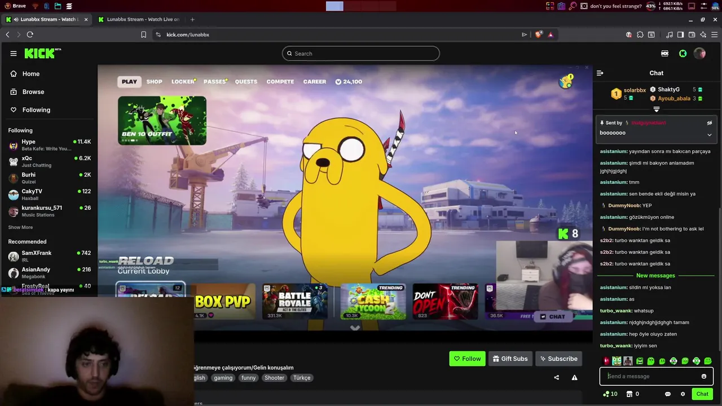Click the Gift Subs button
This screenshot has width=722, height=406.
click(x=510, y=359)
